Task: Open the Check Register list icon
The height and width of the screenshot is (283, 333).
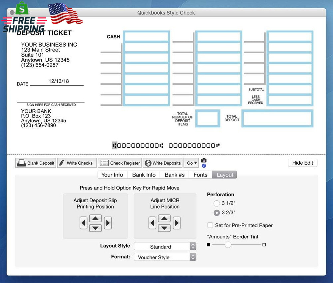Action: pyautogui.click(x=104, y=163)
